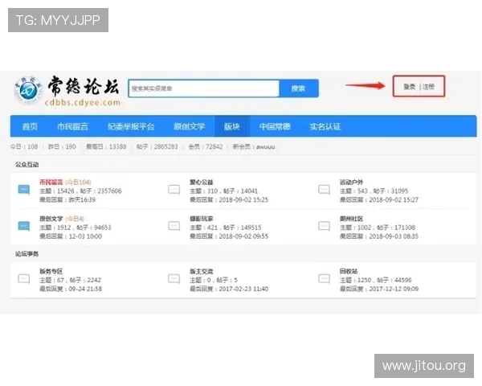
Task: Open the 回收站 forum link
Action: (349, 272)
